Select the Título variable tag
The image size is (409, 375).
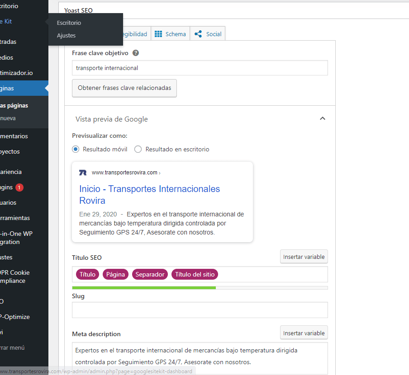88,274
